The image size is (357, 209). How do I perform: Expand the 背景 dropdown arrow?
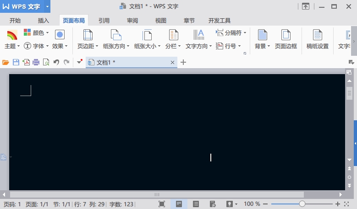pyautogui.click(x=269, y=46)
